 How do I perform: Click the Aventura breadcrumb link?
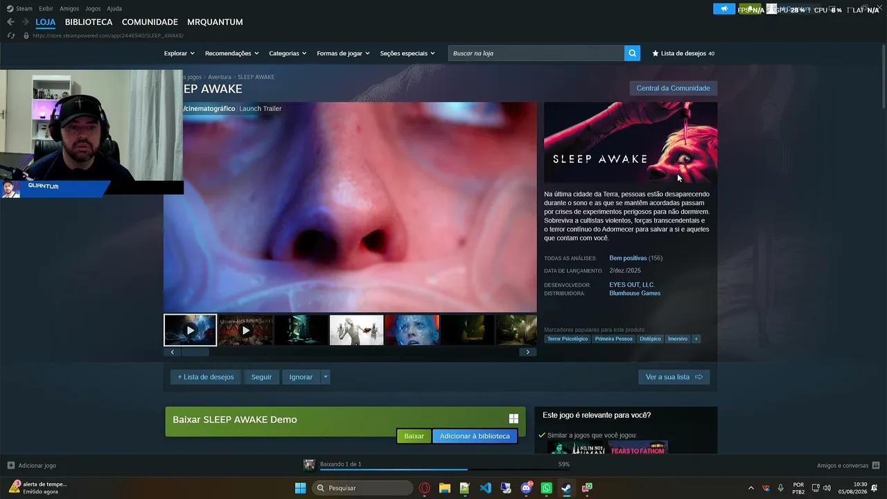coord(220,77)
